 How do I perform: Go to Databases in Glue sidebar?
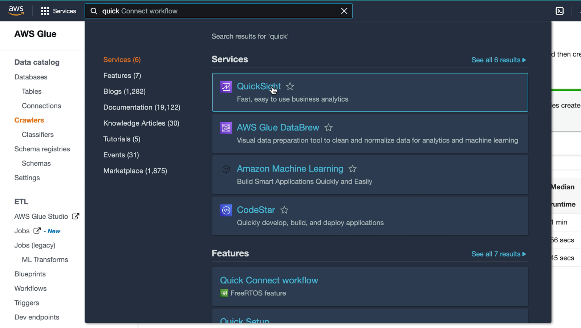[31, 77]
